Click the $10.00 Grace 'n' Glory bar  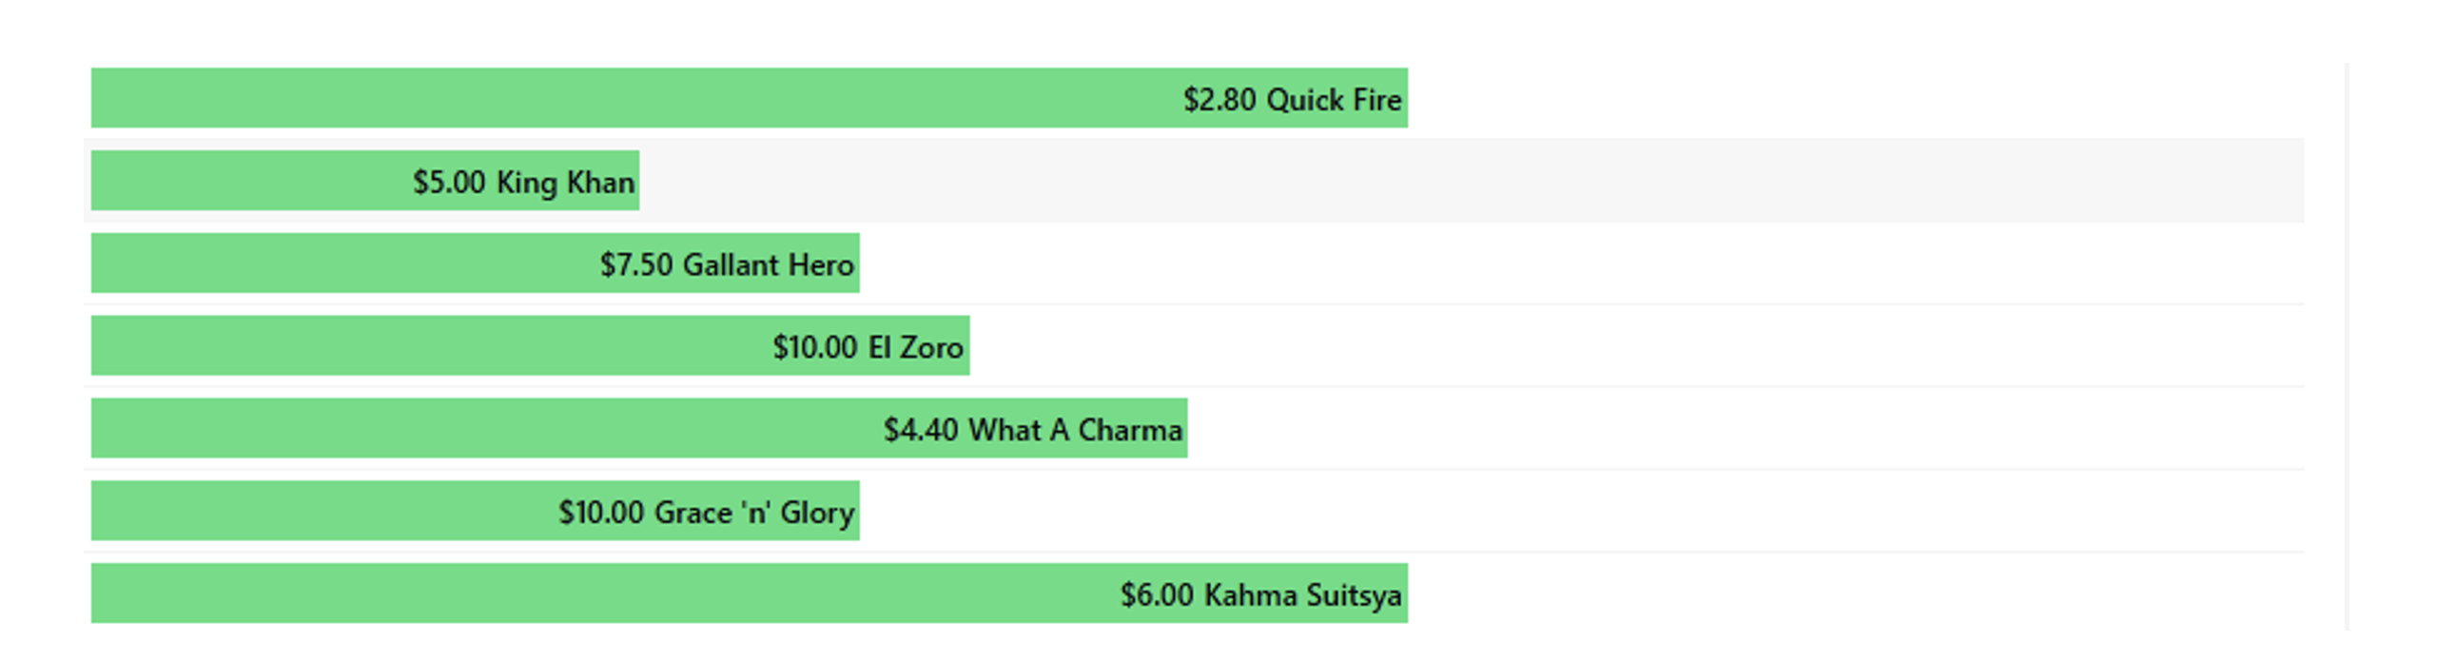475,511
